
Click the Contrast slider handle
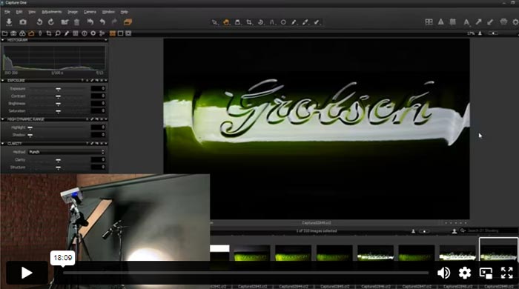click(59, 96)
